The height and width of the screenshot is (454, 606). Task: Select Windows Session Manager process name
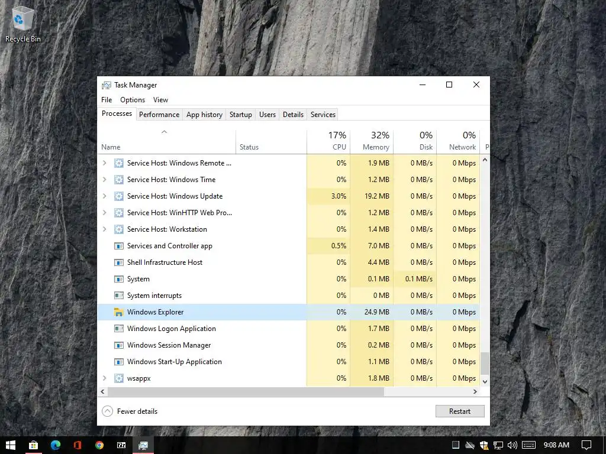coord(169,345)
